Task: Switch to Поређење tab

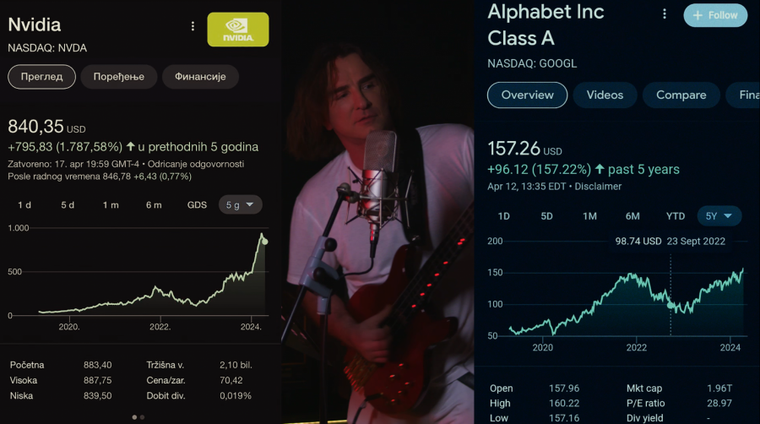Action: coord(118,77)
